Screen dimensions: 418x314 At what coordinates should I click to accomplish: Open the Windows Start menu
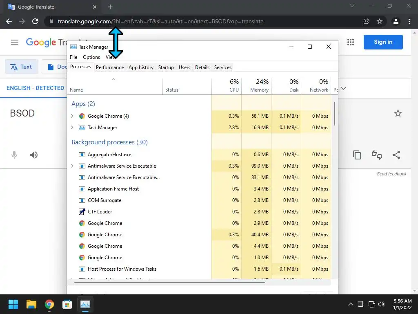[x=13, y=304]
